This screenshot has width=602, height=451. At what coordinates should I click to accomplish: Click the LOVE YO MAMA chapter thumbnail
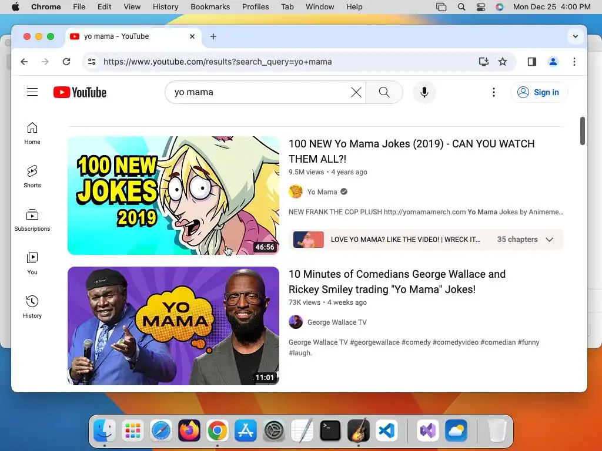coord(308,240)
